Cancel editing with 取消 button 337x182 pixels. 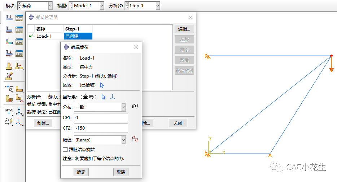[x=121, y=172]
